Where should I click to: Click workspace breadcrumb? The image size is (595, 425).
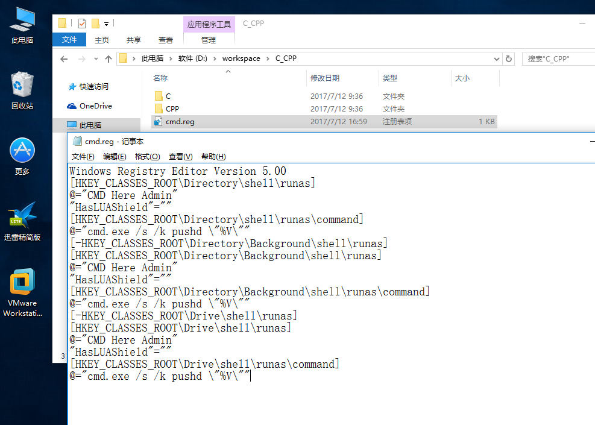[x=241, y=58]
